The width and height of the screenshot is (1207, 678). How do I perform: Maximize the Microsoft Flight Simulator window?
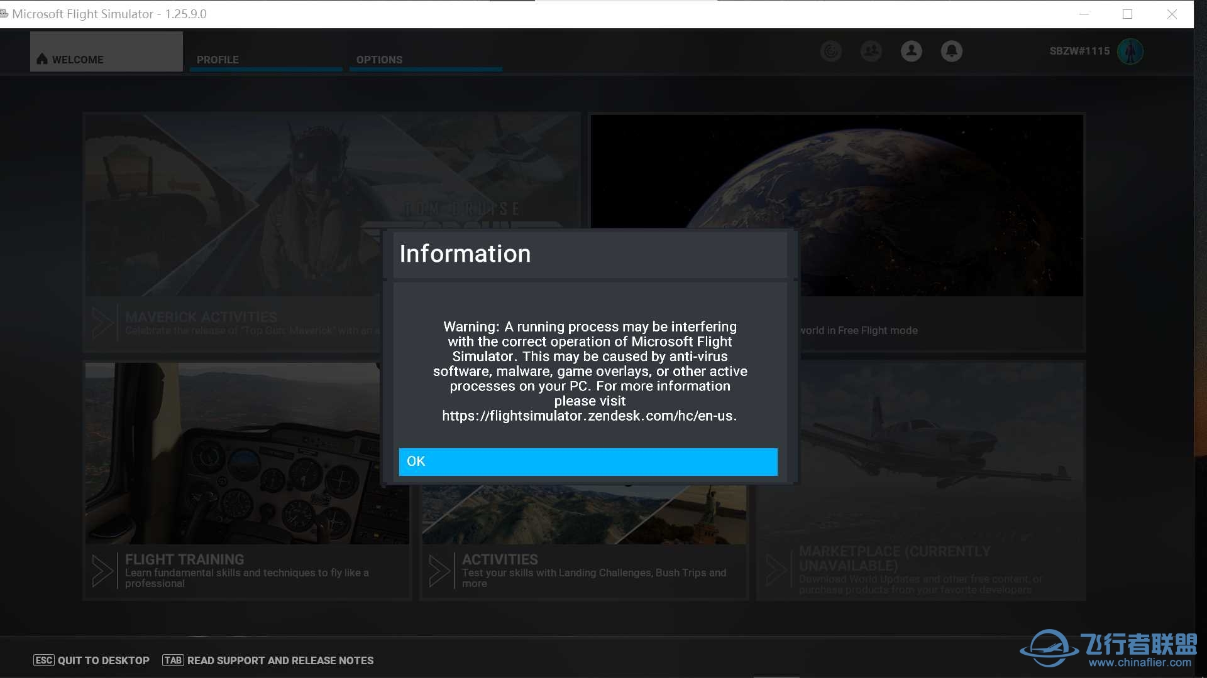point(1127,14)
